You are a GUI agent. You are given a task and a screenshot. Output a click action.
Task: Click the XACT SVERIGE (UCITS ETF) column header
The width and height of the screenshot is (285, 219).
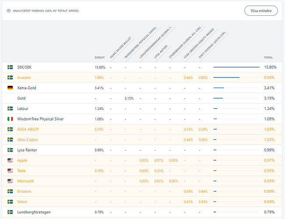coord(212,45)
